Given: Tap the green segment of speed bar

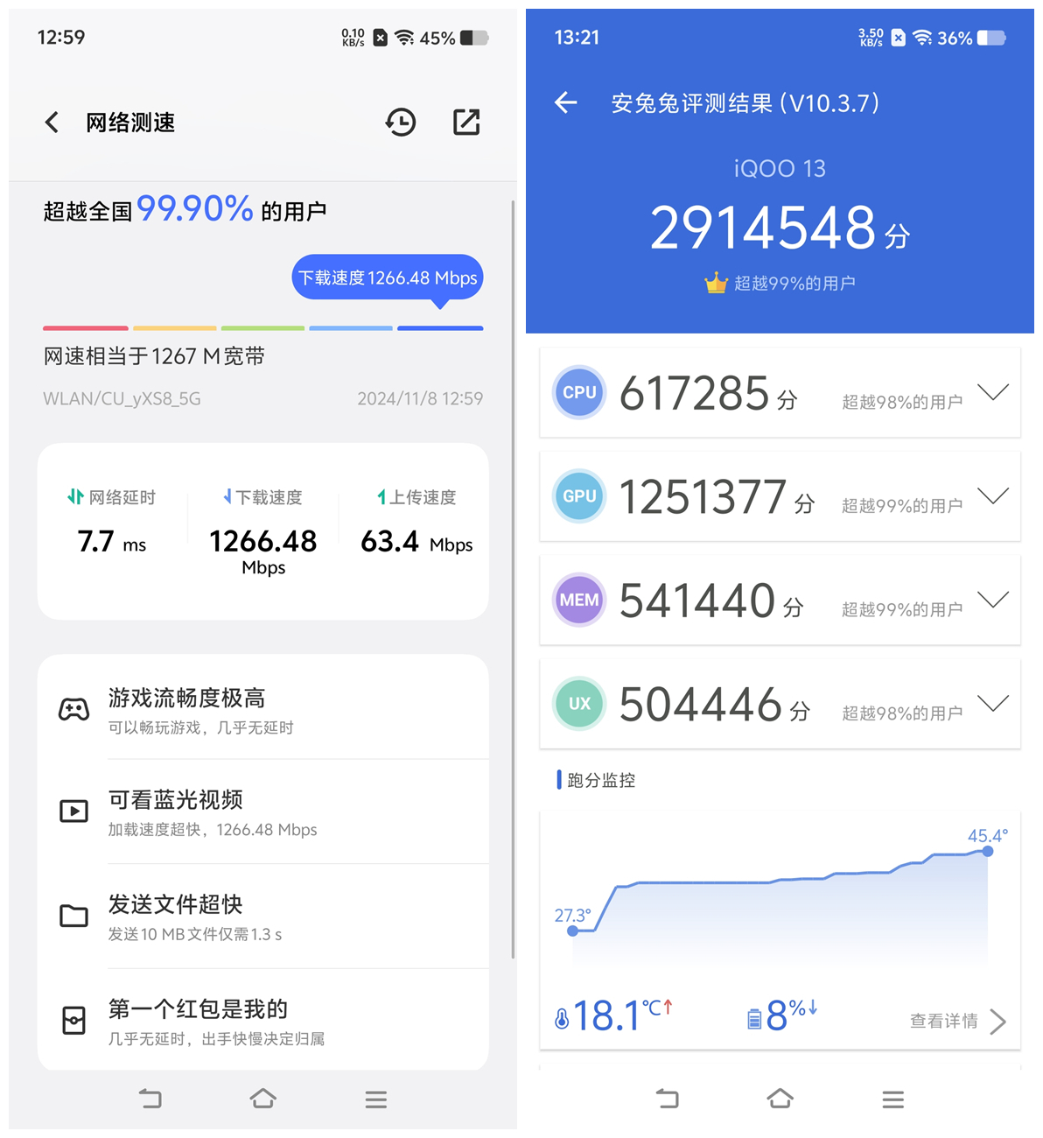Looking at the screenshot, I should point(262,328).
